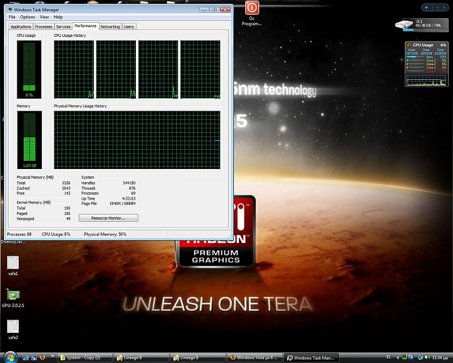The width and height of the screenshot is (453, 363).
Task: Launch Firefox from the quick launch bar
Action: 42,357
